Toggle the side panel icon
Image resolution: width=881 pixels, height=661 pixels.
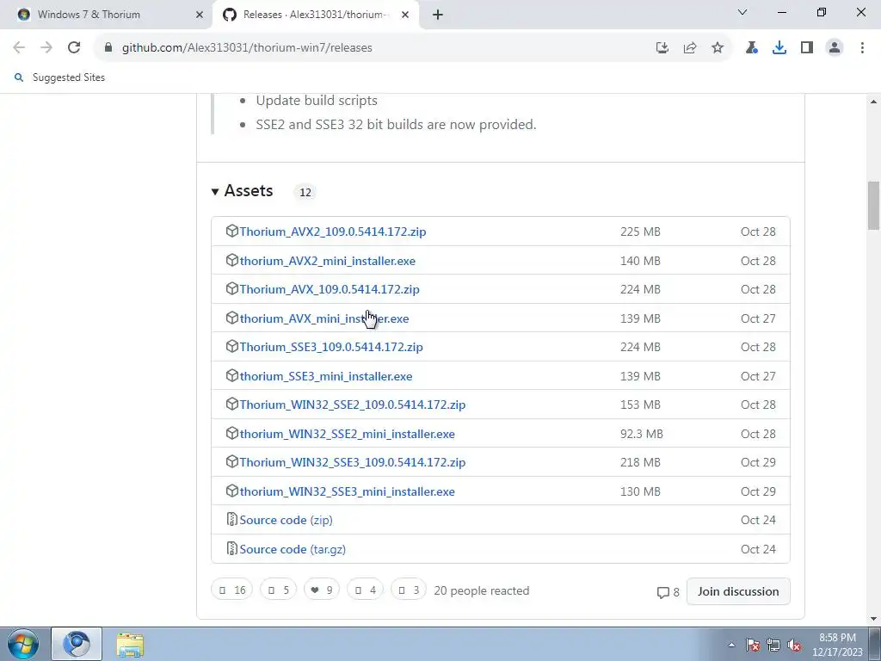(807, 48)
